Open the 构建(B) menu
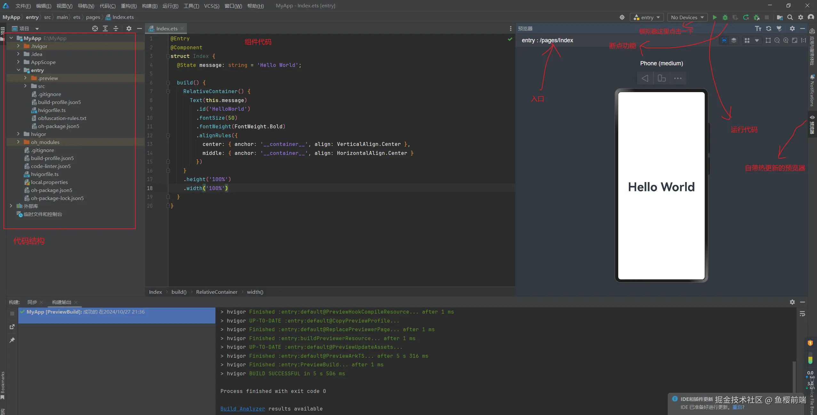 [x=149, y=6]
